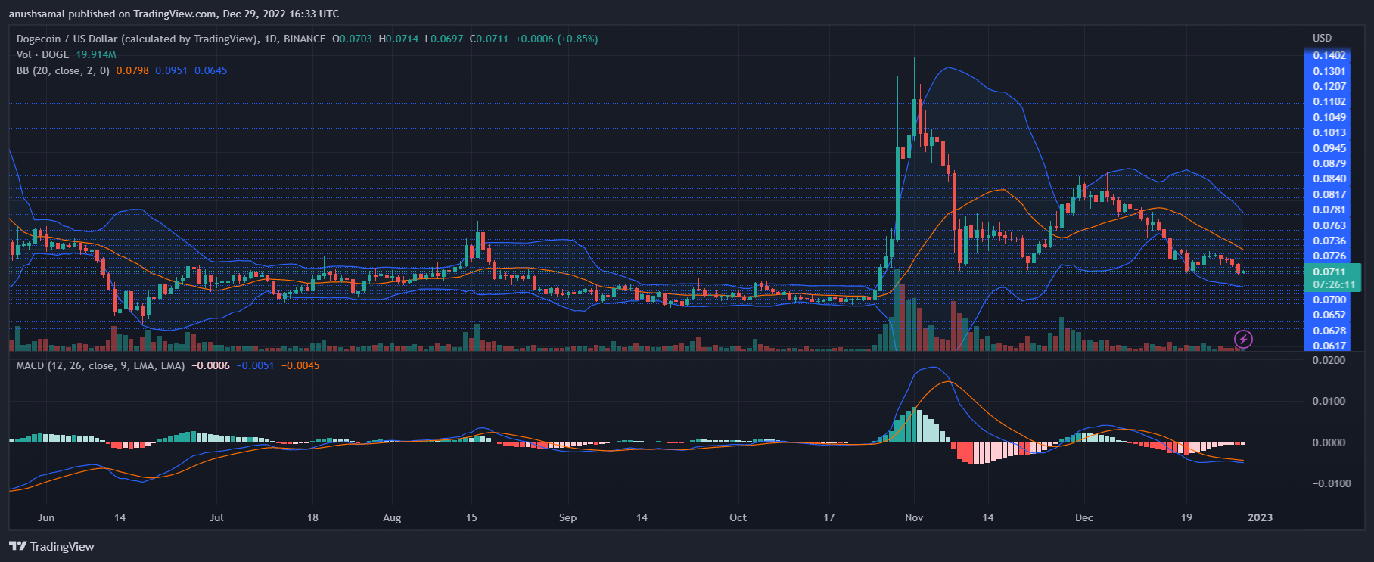Click the Jun label on the time axis
The width and height of the screenshot is (1374, 562).
[46, 517]
